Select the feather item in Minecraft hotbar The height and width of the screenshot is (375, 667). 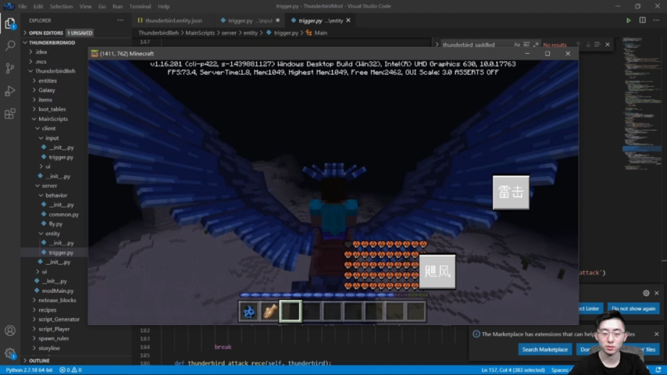[270, 311]
